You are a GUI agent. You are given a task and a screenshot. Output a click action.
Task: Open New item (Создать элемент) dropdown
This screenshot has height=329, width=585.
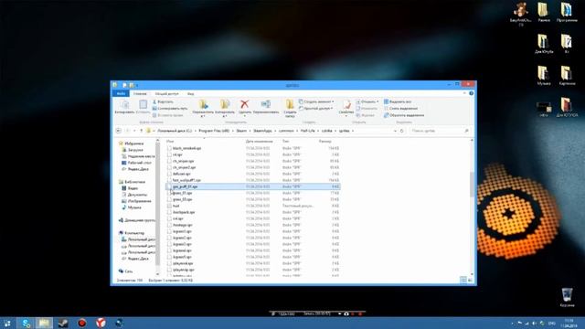pyautogui.click(x=316, y=101)
